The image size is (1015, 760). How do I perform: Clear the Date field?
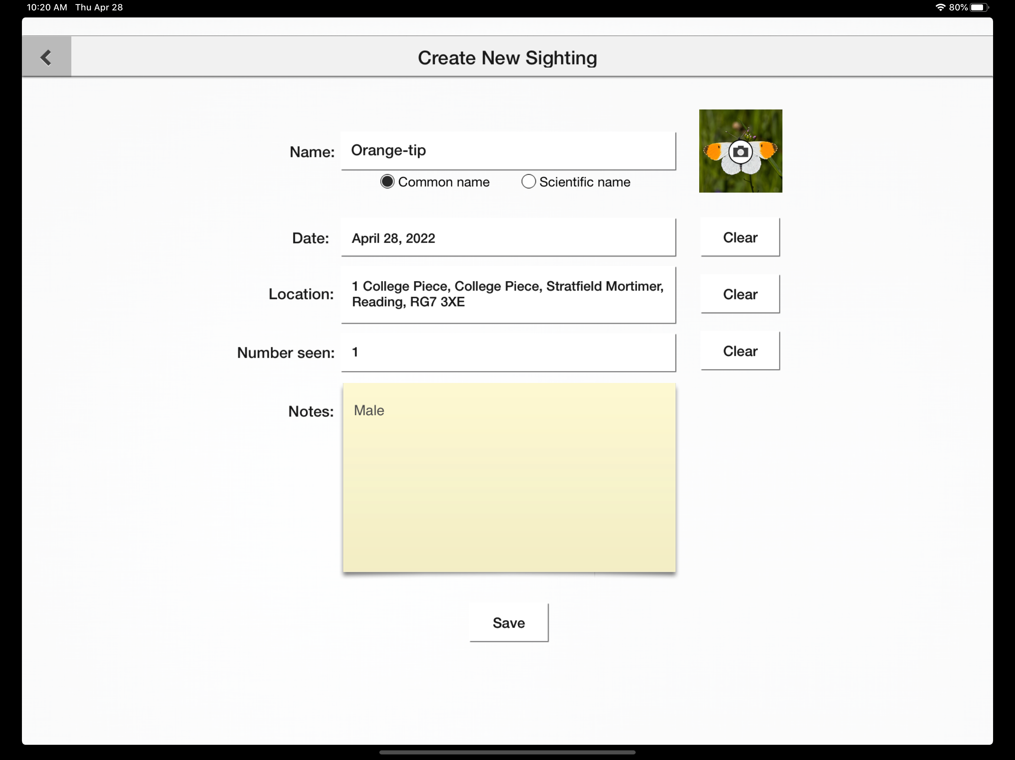pyautogui.click(x=740, y=237)
